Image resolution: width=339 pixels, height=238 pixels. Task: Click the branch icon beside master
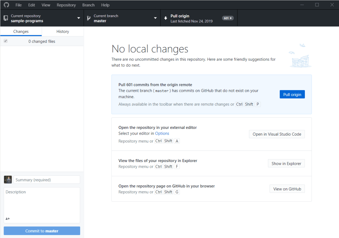(89, 18)
